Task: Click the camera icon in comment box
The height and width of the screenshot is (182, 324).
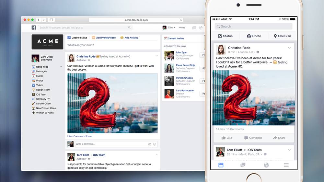Action: [150, 144]
